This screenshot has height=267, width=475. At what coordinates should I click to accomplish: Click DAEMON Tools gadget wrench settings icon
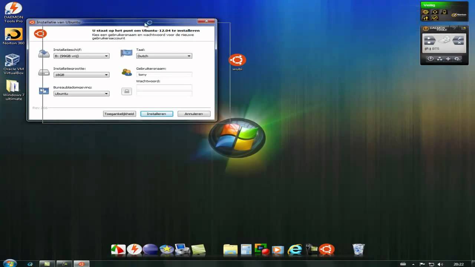coord(459,38)
